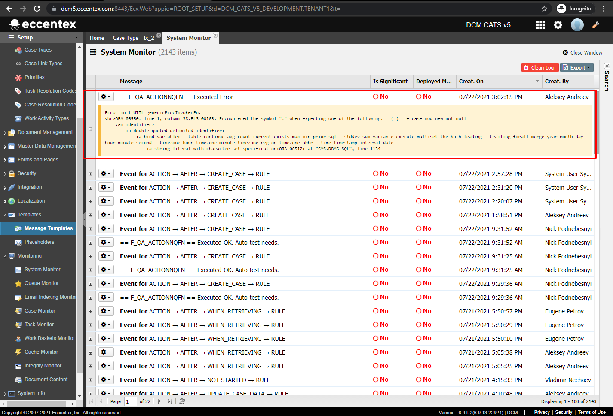Open gear menu of Executed-Error row
Viewport: 613px width, 416px height.
coord(106,97)
